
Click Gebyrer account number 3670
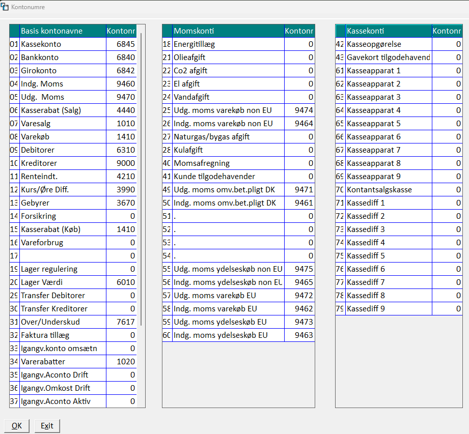121,202
